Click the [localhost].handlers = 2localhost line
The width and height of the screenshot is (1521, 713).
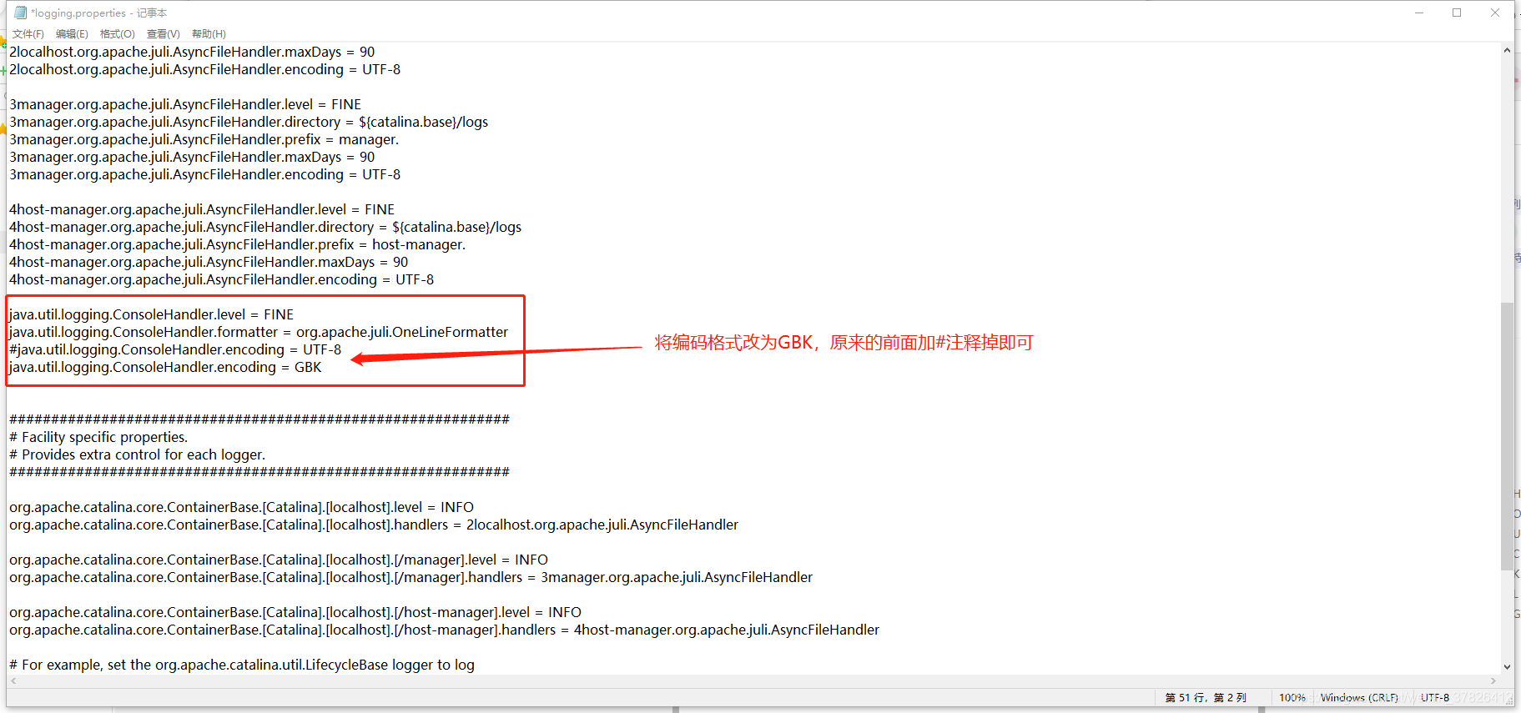pos(374,525)
